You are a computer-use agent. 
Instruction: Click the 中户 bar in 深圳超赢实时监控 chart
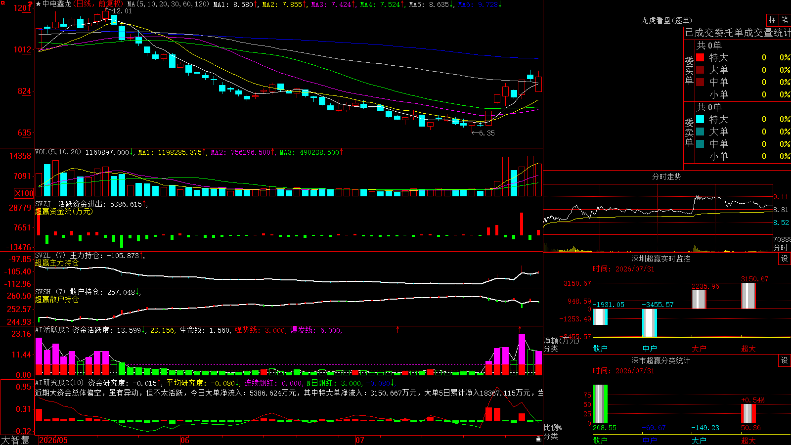point(650,323)
